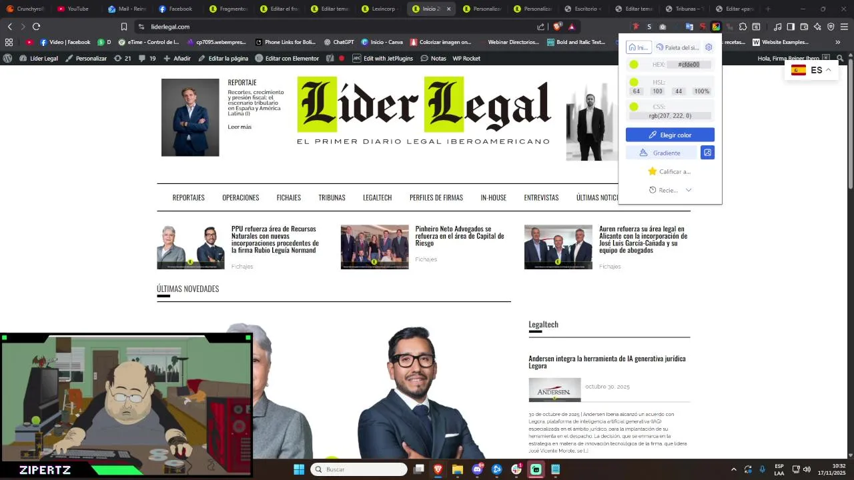Click WordPress logo in admin bar
Screen dimensions: 854x480
[8, 58]
